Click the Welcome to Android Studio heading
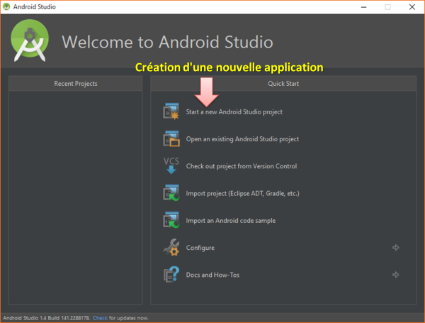The height and width of the screenshot is (323, 425). (x=167, y=42)
